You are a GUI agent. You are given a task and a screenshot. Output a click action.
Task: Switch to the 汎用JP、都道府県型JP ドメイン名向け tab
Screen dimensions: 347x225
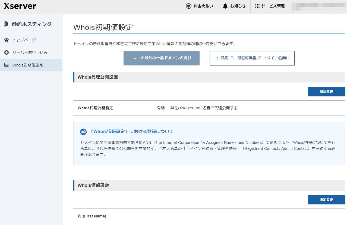[252, 58]
